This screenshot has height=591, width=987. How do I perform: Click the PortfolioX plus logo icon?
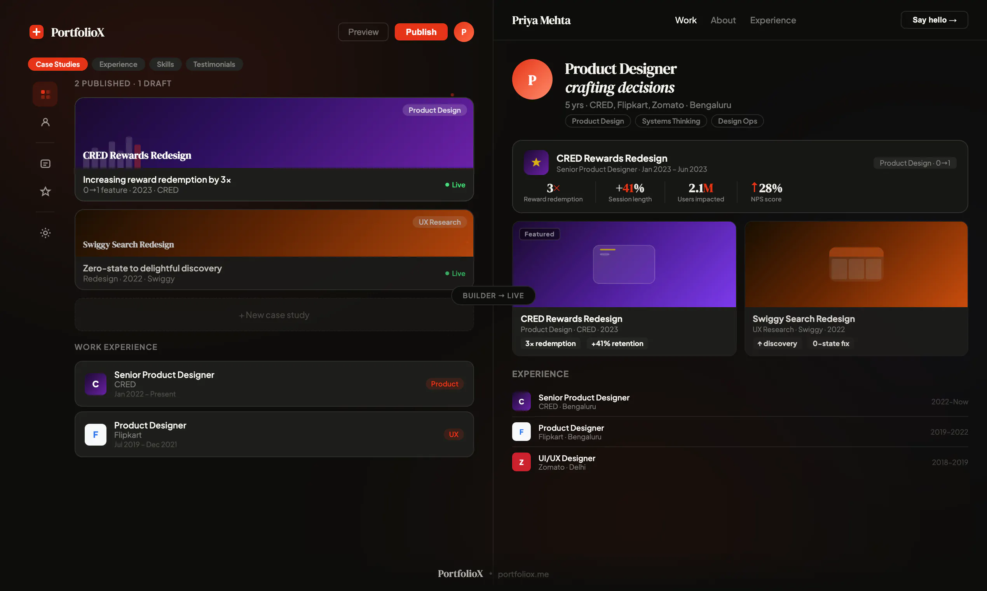click(36, 32)
